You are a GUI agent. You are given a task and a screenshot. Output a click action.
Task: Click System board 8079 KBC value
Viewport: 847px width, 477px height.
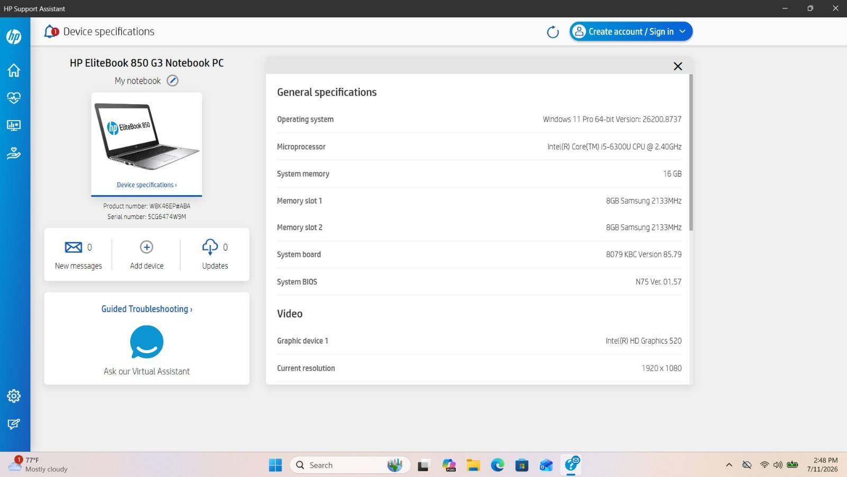[644, 254]
